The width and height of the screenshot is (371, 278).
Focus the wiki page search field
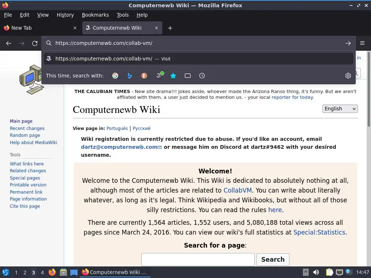coord(198,260)
